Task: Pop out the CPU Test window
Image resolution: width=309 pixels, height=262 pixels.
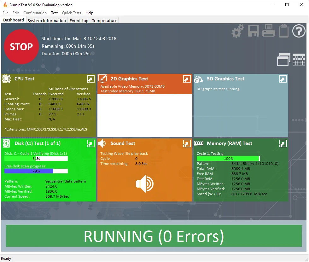Action: click(91, 79)
